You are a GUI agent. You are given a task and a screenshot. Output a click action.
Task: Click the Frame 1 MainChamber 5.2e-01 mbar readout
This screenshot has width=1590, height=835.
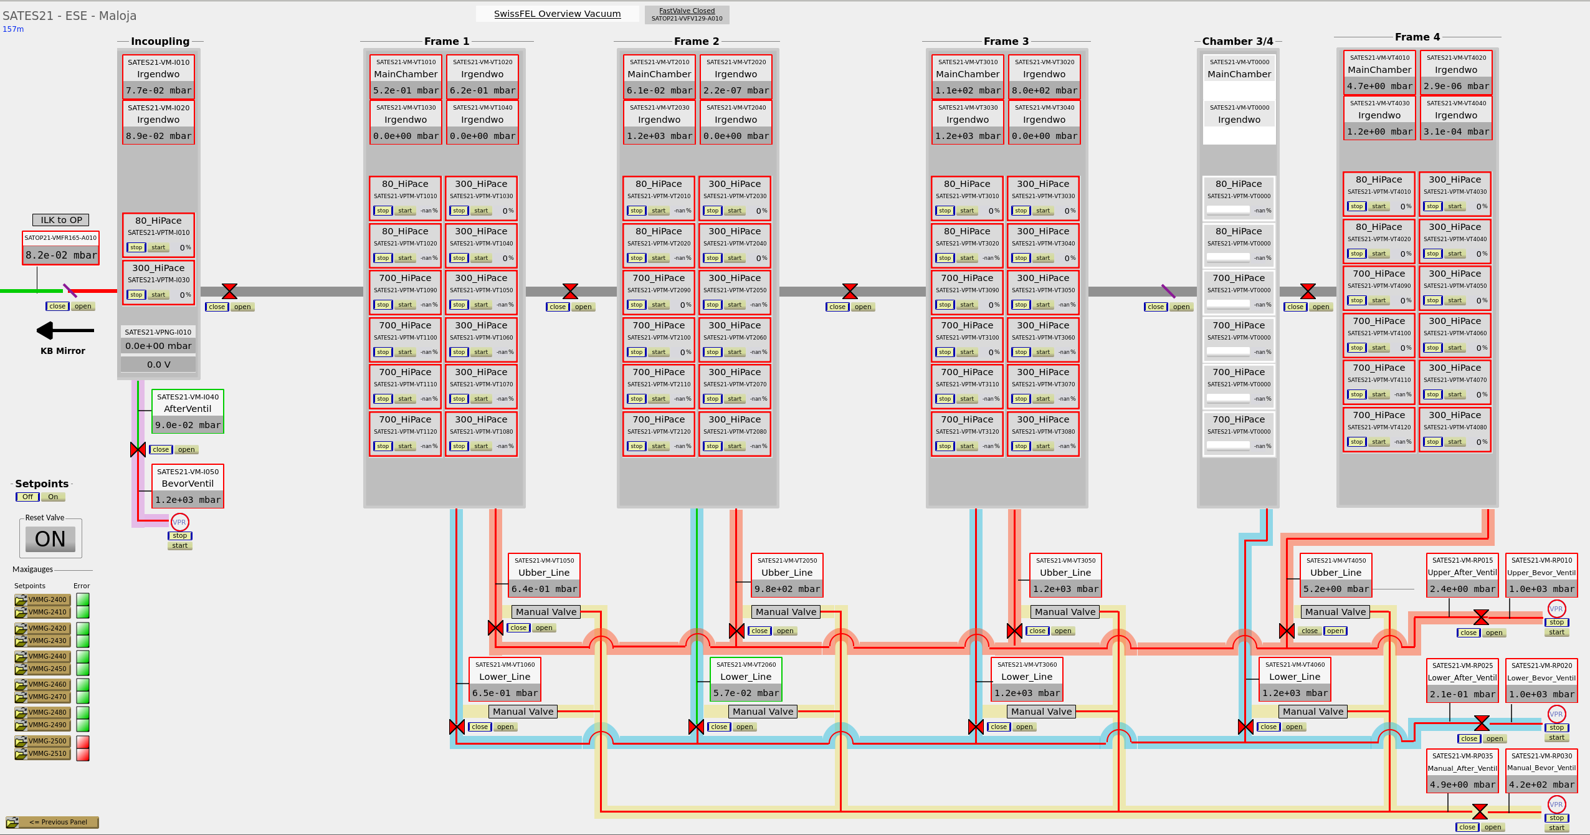[x=406, y=90]
